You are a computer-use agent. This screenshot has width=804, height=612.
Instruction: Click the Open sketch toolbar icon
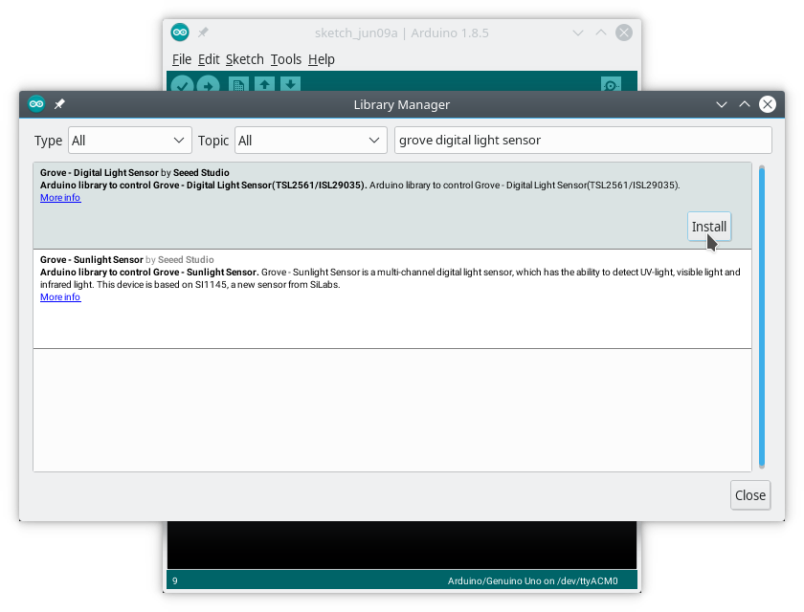pyautogui.click(x=262, y=86)
